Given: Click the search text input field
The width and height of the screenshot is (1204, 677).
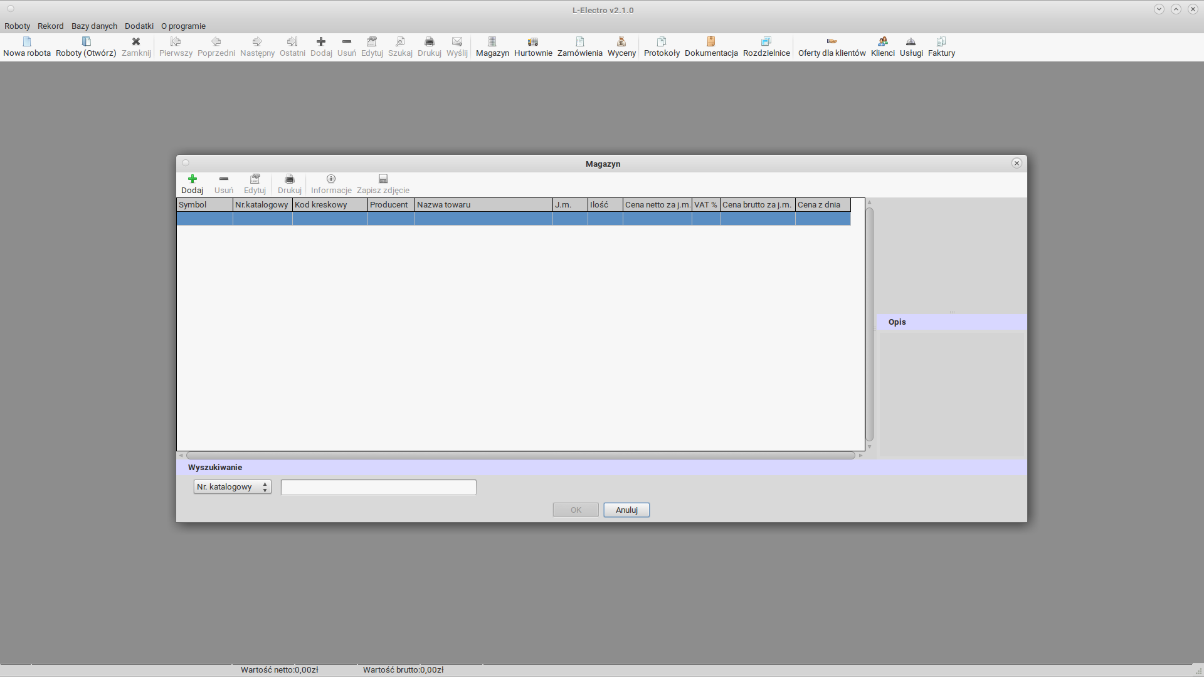Looking at the screenshot, I should (378, 487).
